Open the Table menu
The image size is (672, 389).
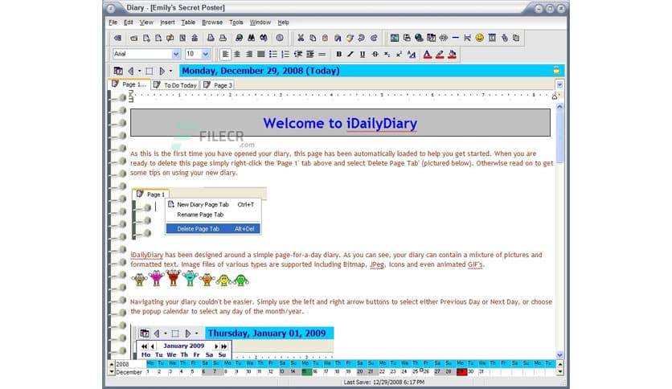point(188,23)
